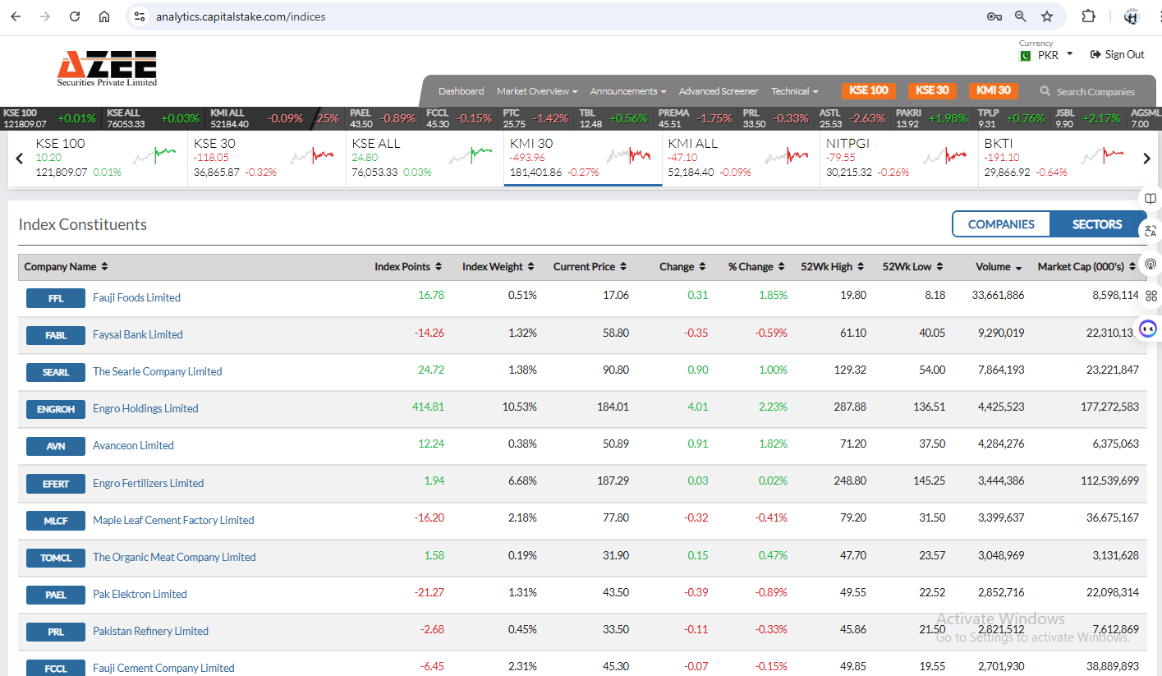
Task: Sort by Current Price column
Action: 590,267
